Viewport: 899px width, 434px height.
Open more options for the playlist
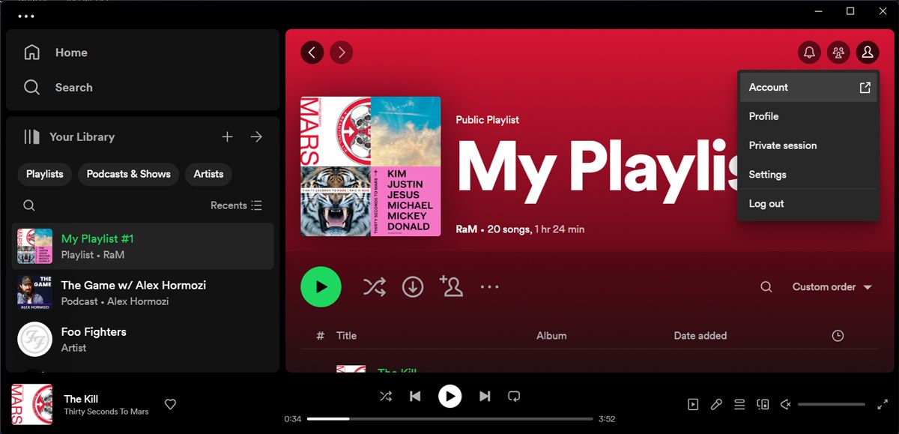click(489, 286)
